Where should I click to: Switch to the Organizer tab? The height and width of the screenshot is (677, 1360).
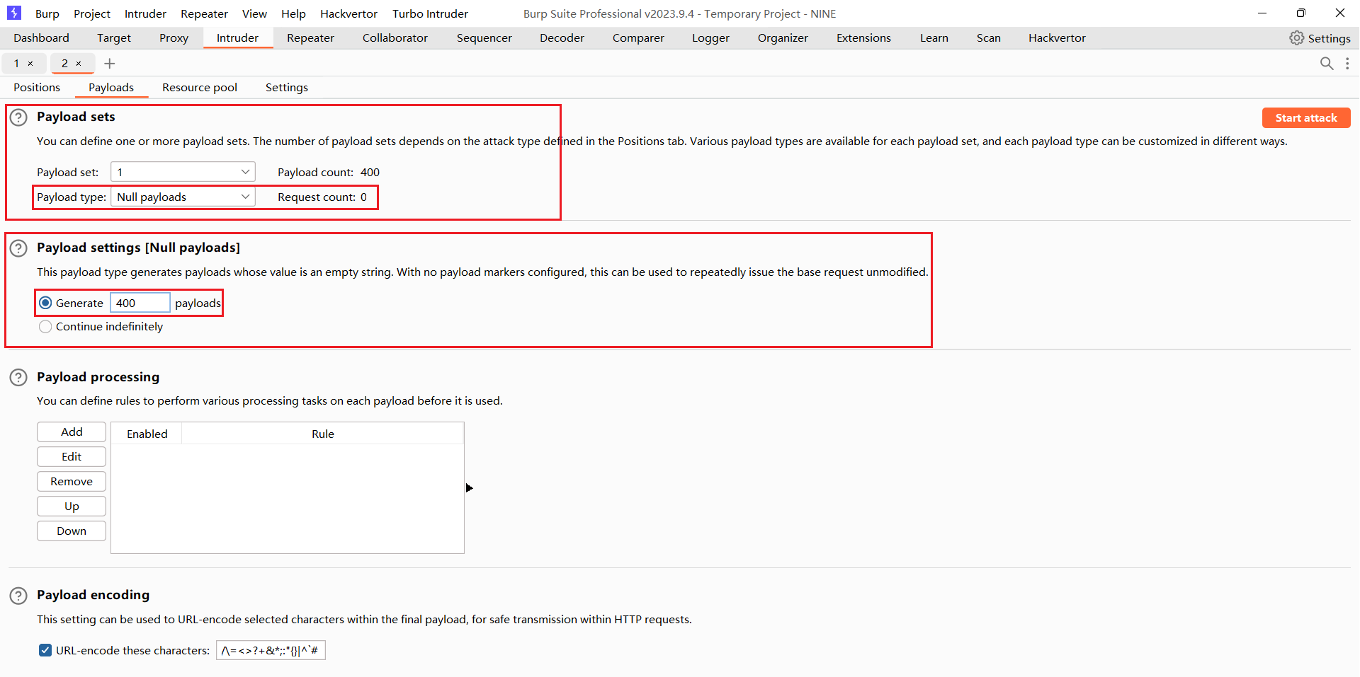pyautogui.click(x=783, y=38)
